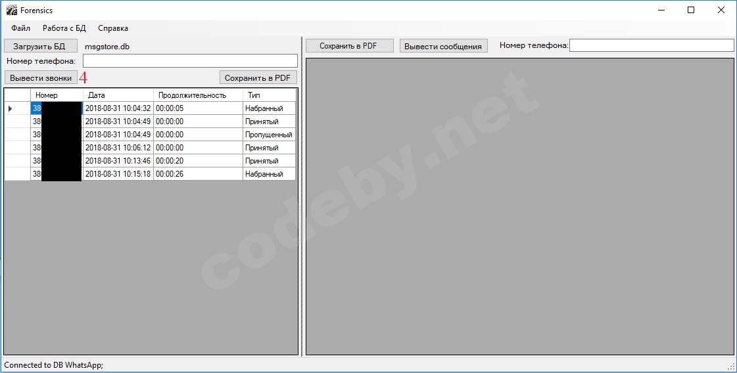Click the left panel Сохранить в PDF button
737x373 pixels.
pyautogui.click(x=258, y=77)
